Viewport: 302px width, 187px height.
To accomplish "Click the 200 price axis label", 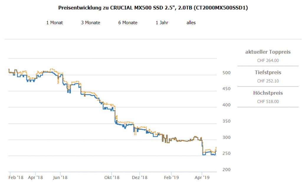I will coord(226,170).
